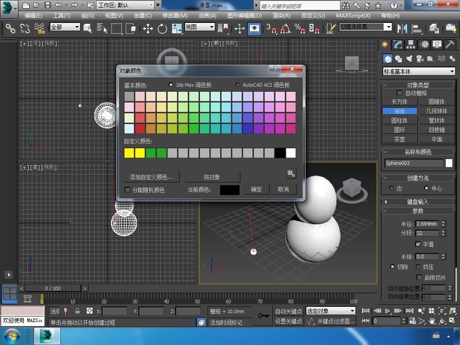Enable the 启用切片 checkbox
Viewport: 460px width, 345px height.
[x=419, y=277]
